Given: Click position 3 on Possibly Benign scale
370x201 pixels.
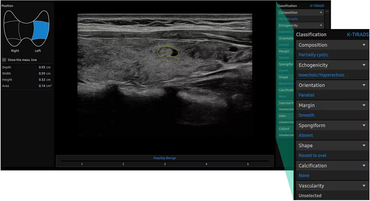Looking at the screenshot, I should coord(165,164).
